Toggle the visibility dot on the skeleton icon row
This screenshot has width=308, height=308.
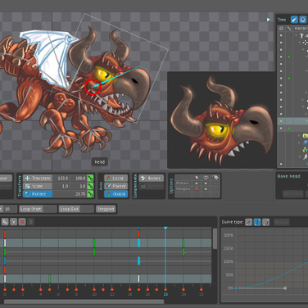(281, 35)
